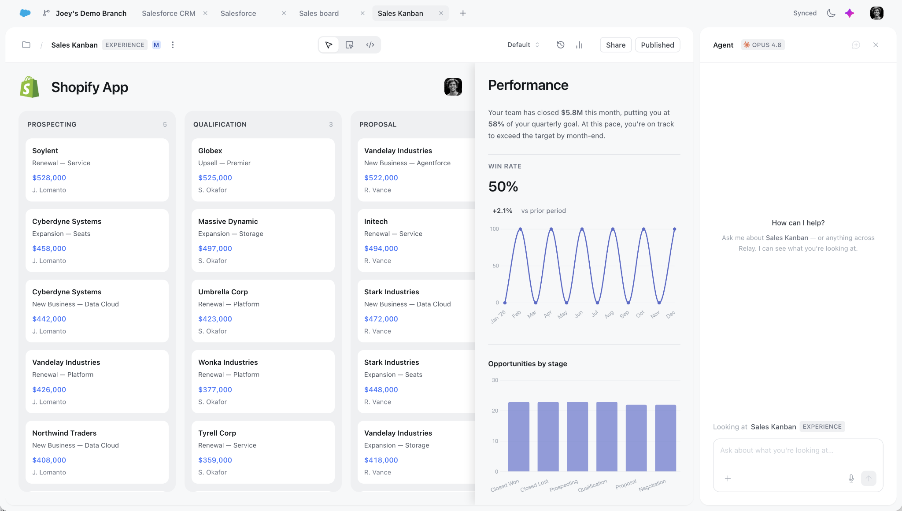Add a new tab with plus icon
Screen dimensions: 902x511
(x=463, y=13)
